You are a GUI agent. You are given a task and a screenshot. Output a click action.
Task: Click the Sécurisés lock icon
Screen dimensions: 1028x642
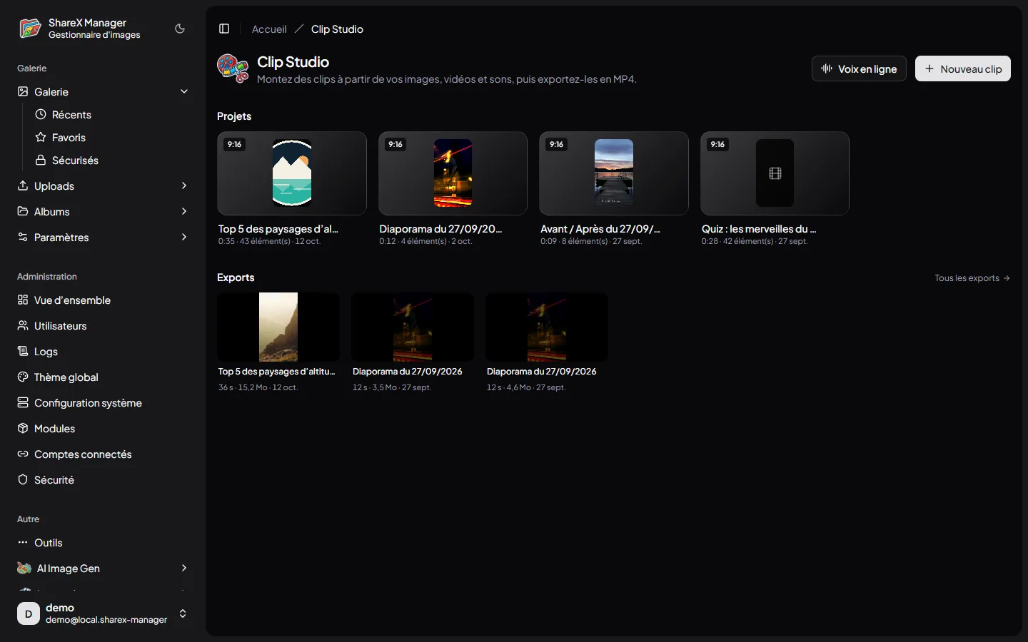41,160
